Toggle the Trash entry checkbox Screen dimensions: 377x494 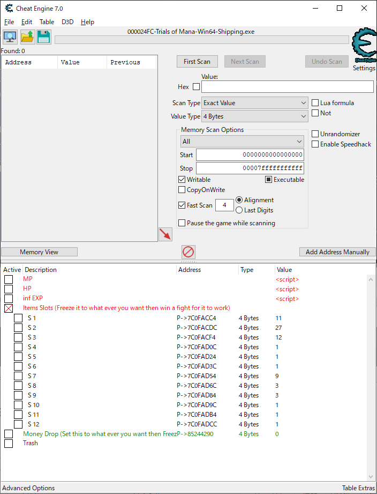9,443
